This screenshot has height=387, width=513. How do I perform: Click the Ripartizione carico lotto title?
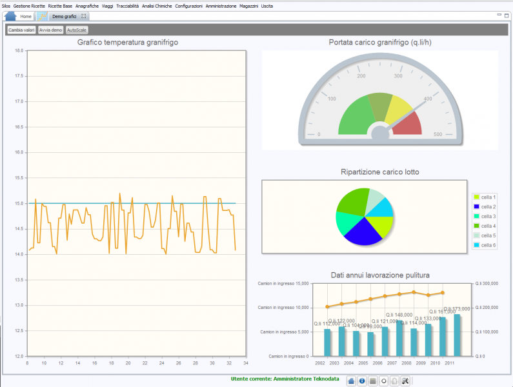coord(380,172)
